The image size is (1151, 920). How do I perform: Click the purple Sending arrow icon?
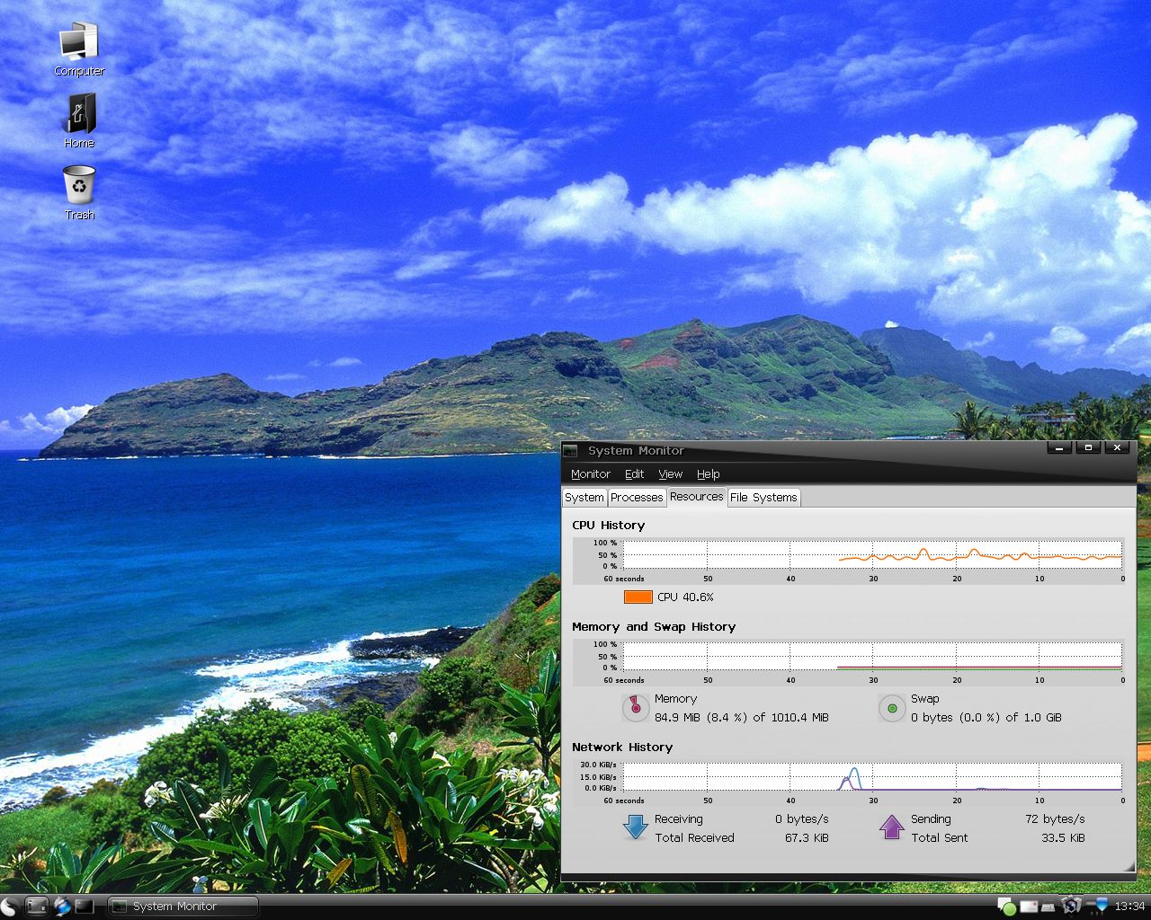click(x=891, y=827)
